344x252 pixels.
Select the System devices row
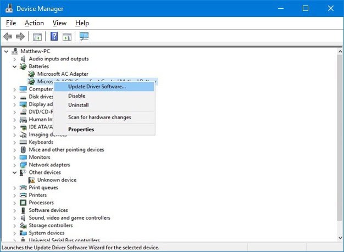47,233
